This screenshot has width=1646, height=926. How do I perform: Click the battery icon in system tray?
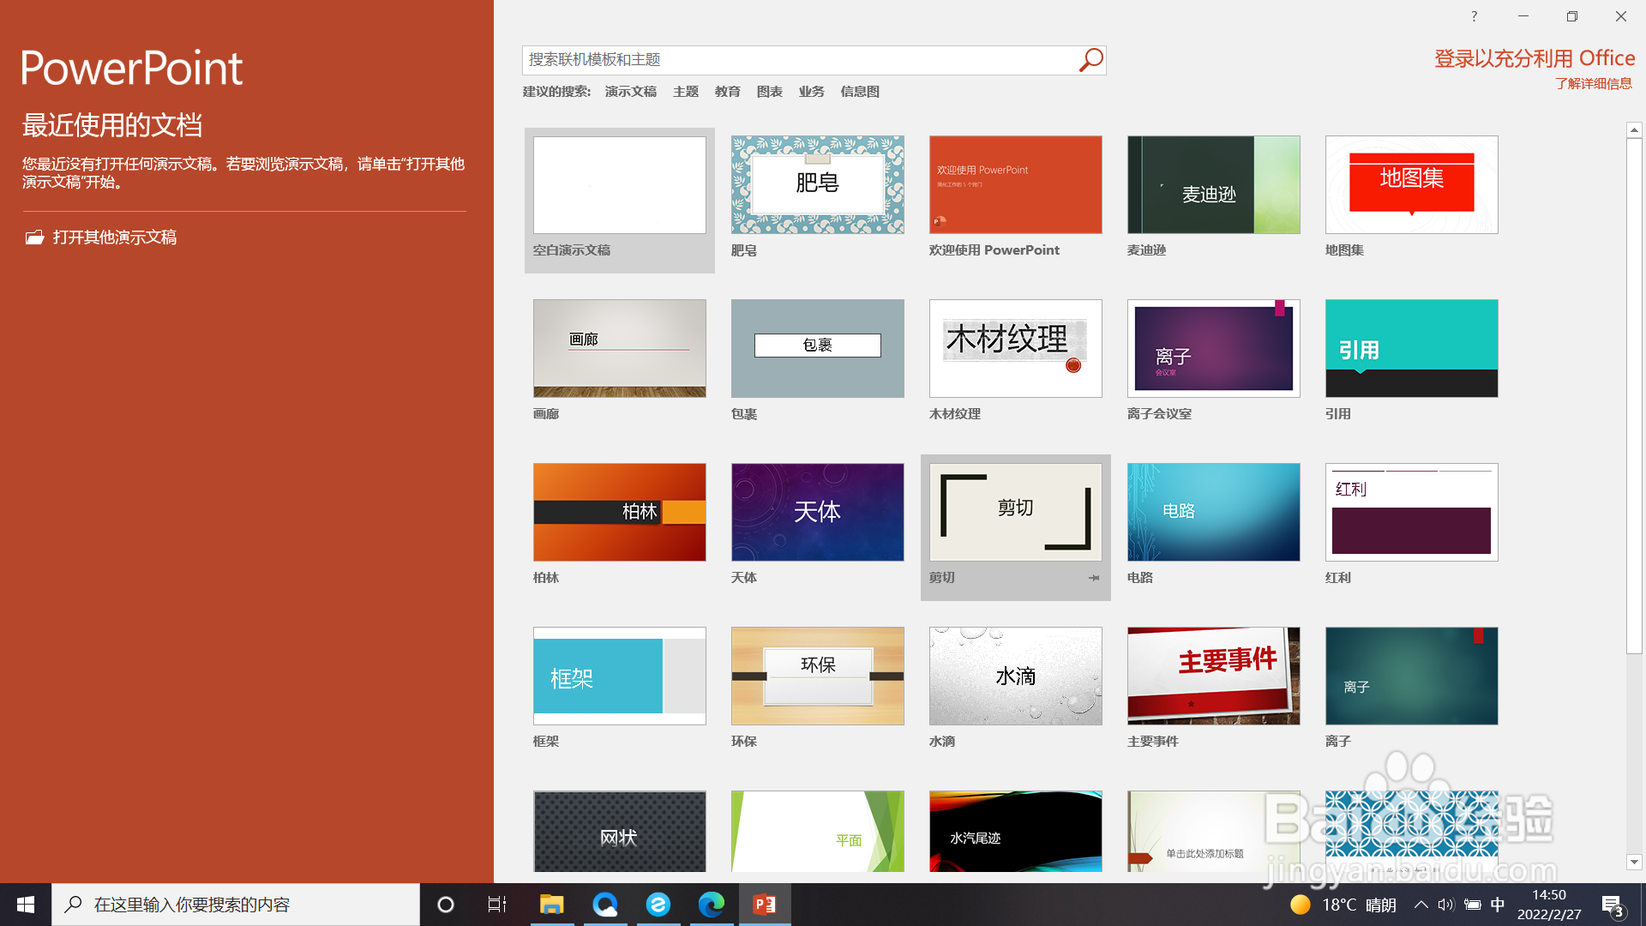coord(1473,905)
